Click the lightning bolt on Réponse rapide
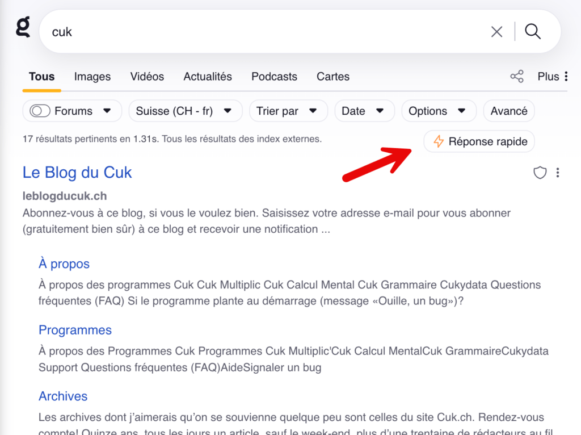 click(x=439, y=141)
